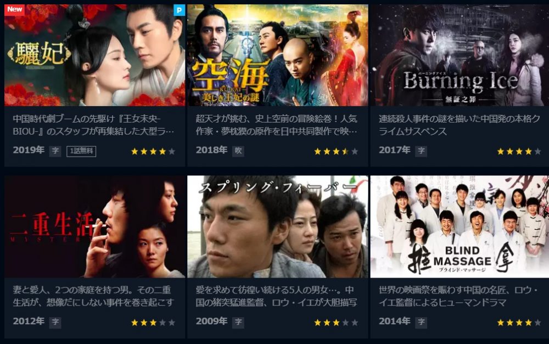Open the Burning Ice poster thumbnail
Image resolution: width=549 pixels, height=344 pixels.
460,56
